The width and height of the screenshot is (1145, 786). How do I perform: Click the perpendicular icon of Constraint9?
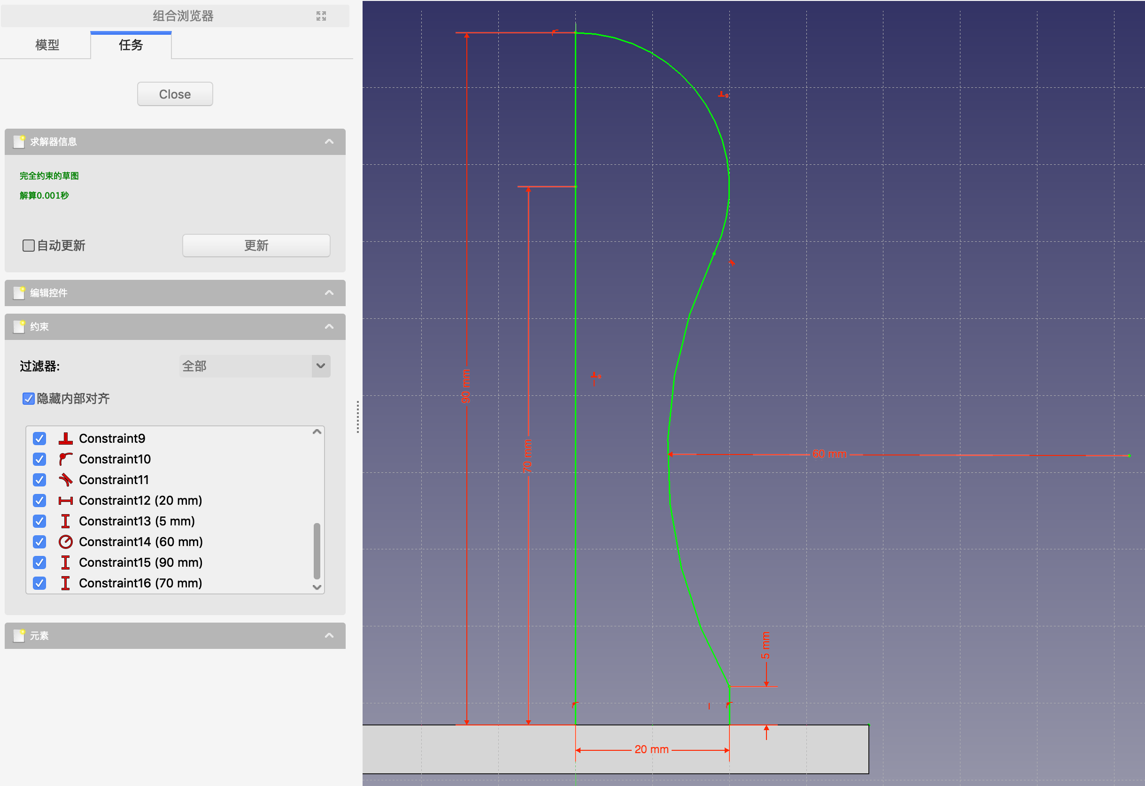point(66,438)
